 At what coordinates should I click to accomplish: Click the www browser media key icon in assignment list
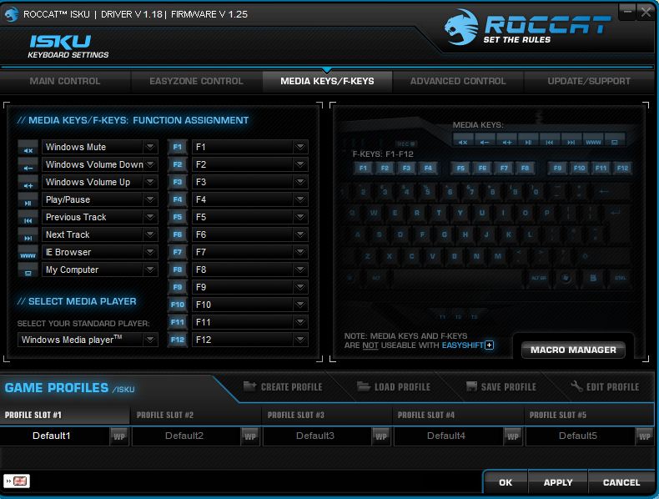pyautogui.click(x=28, y=253)
